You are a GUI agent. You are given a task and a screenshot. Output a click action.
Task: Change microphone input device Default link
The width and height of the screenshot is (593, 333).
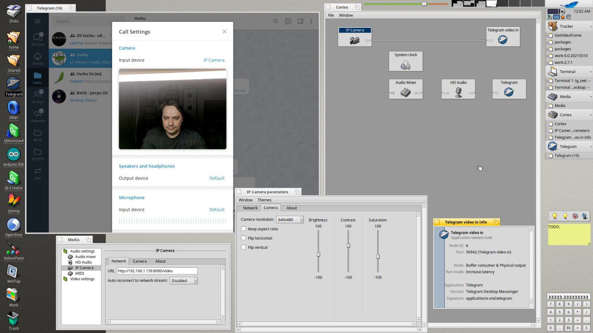coord(217,210)
